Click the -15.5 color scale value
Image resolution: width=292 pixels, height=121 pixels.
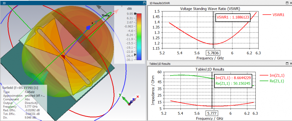coord(129,43)
